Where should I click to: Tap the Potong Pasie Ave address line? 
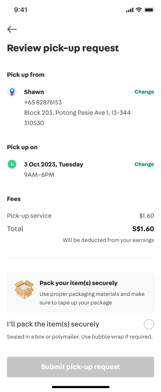tap(77, 113)
